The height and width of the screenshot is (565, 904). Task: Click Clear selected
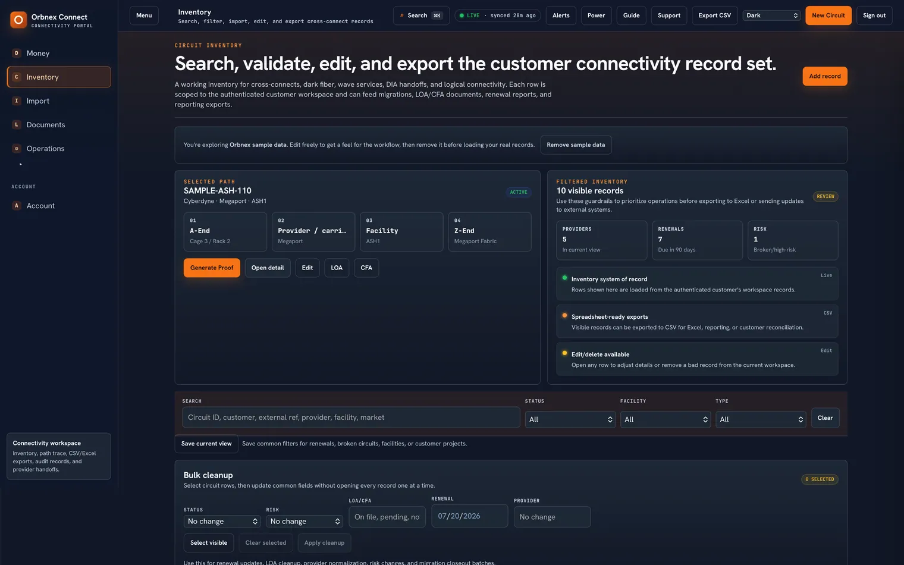(266, 543)
